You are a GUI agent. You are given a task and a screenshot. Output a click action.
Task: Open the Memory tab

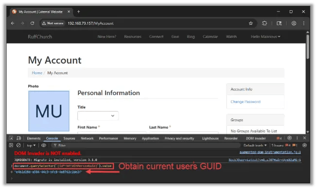[x=130, y=139]
